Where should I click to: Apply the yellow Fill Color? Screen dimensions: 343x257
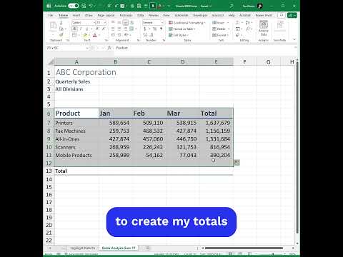pyautogui.click(x=85, y=35)
